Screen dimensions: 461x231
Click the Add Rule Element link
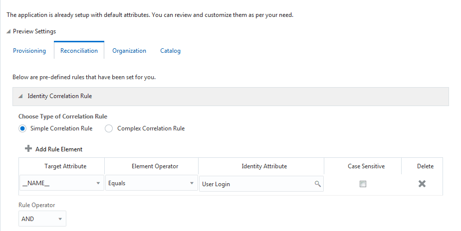pos(59,149)
